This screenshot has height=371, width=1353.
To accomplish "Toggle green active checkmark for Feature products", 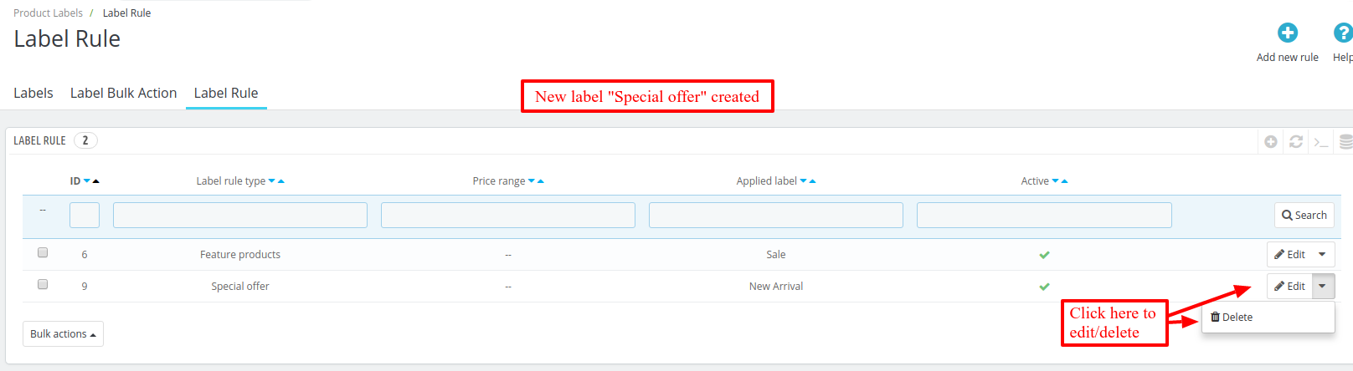I will tap(1044, 255).
